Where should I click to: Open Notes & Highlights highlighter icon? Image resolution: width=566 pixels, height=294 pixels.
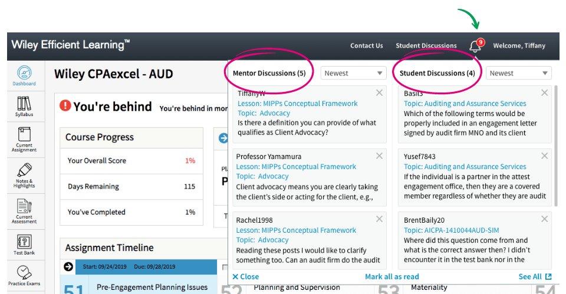click(24, 176)
